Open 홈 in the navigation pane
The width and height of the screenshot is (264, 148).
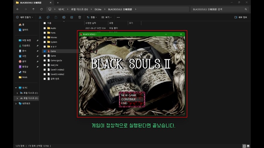(x=21, y=25)
